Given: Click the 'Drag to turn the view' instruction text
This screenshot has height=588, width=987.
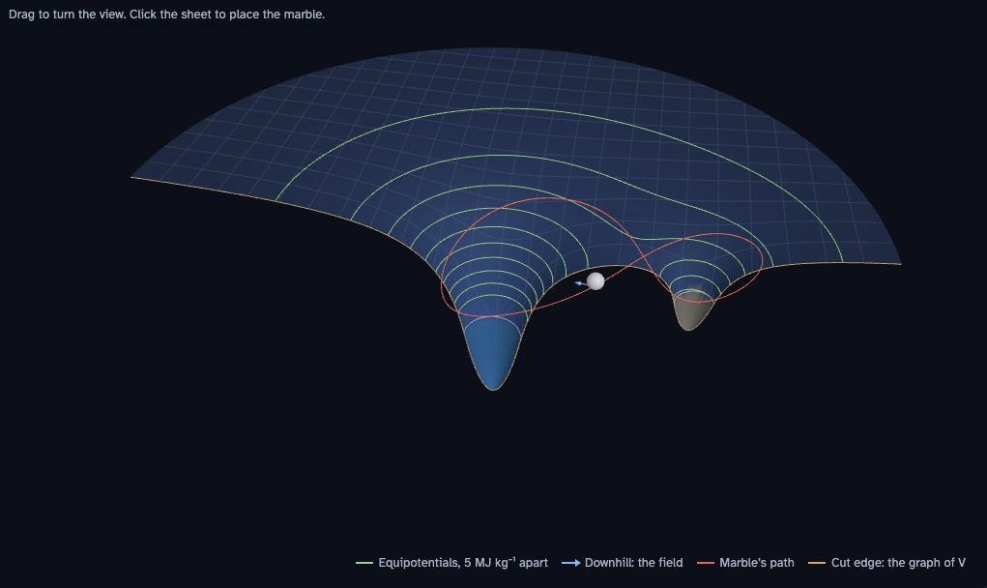Looking at the screenshot, I should 68,14.
